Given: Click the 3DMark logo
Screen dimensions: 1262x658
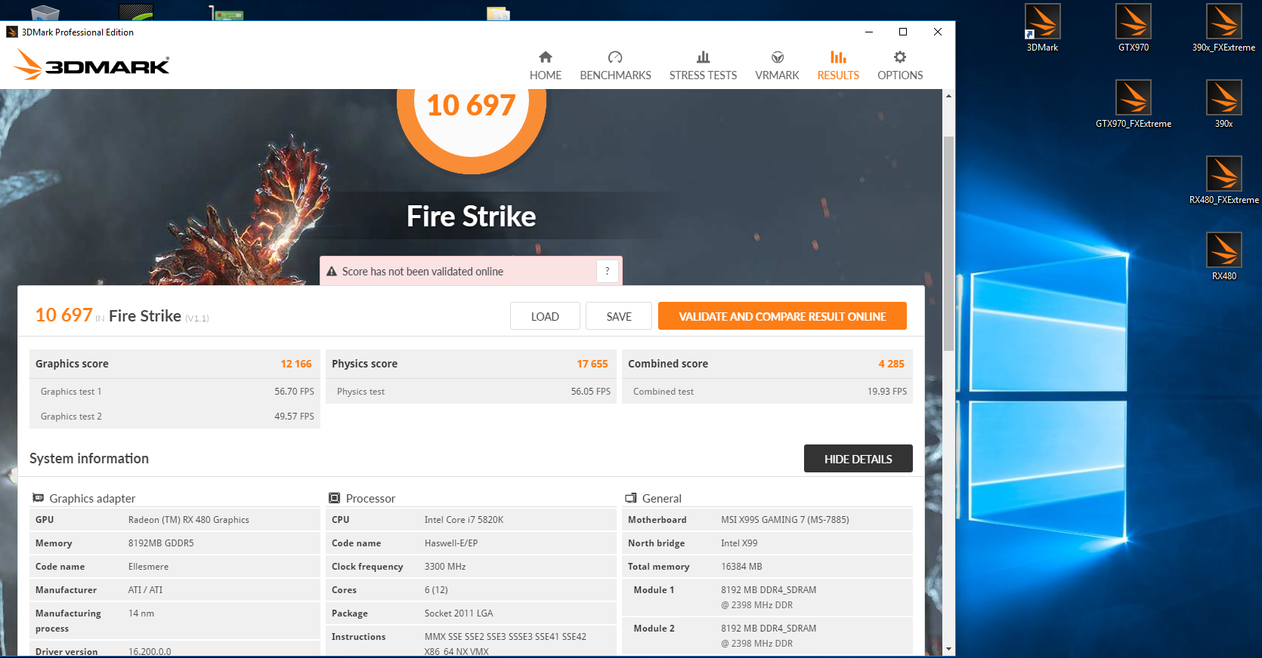Looking at the screenshot, I should point(91,64).
